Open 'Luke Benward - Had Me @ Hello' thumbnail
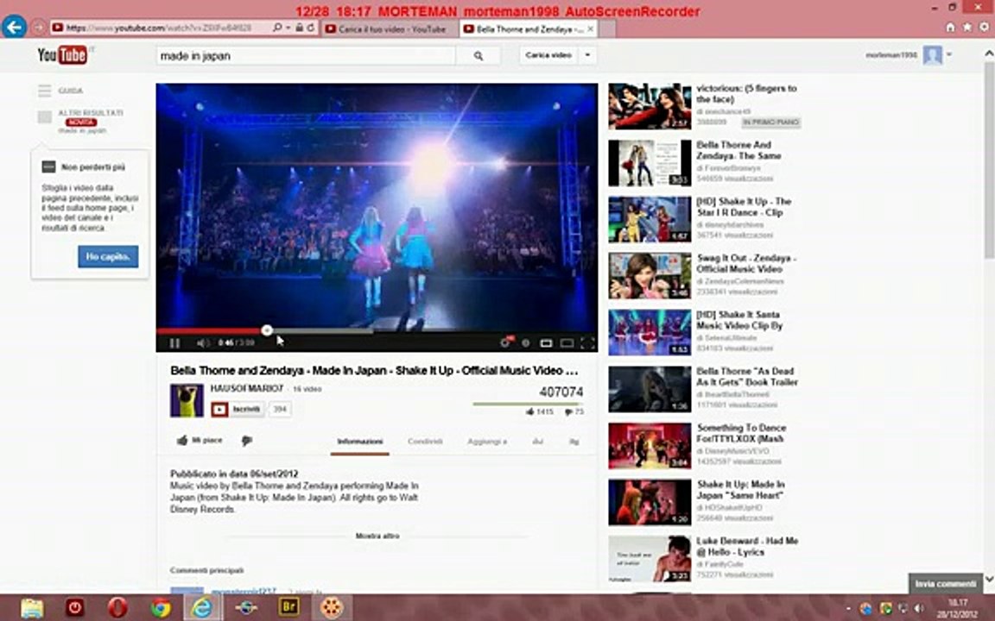 pos(650,559)
